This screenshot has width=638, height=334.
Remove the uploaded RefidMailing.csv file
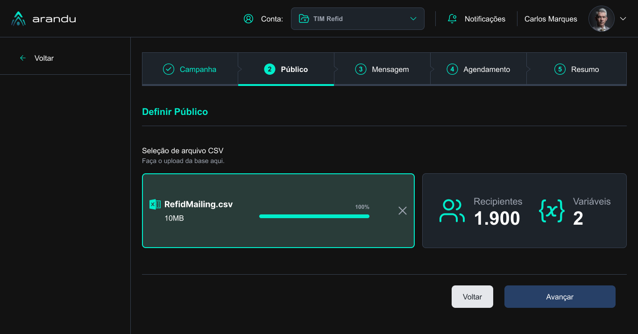403,211
